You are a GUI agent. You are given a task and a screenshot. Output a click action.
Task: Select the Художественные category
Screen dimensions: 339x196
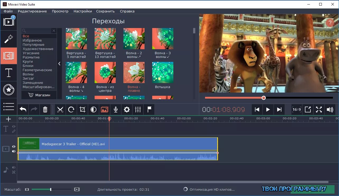(38, 49)
